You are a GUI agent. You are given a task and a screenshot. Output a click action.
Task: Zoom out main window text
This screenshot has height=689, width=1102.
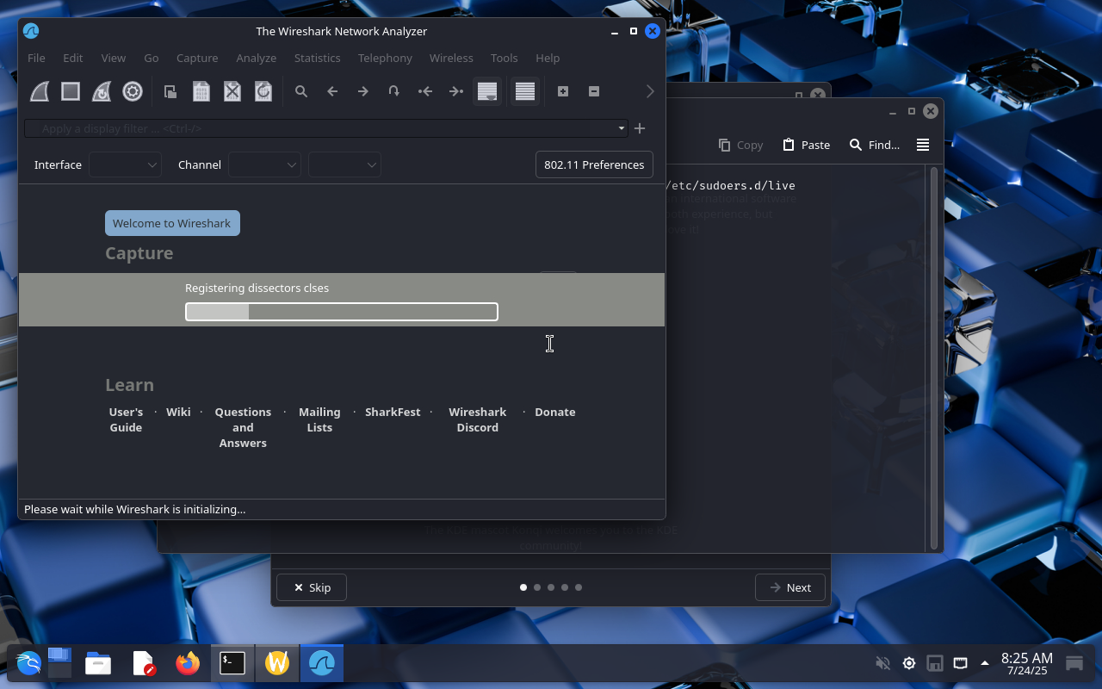[x=594, y=91]
